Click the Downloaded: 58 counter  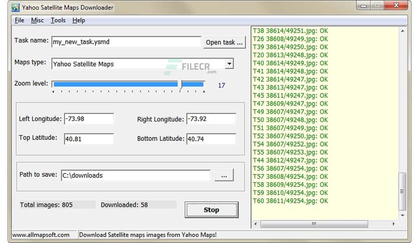point(124,205)
